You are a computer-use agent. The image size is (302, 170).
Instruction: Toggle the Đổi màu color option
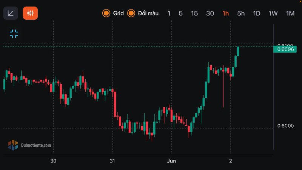(x=143, y=13)
